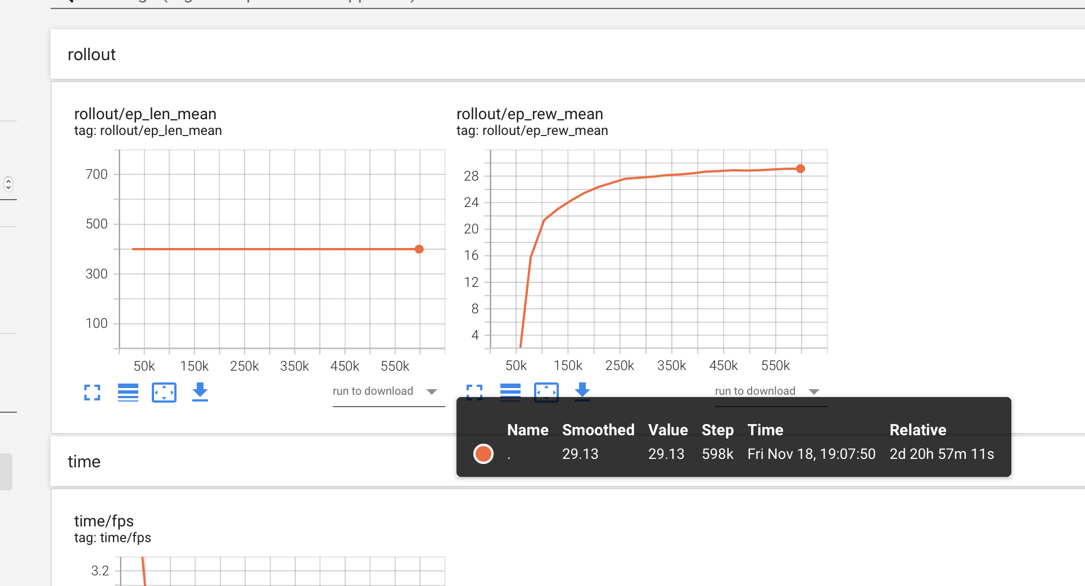
Task: Download data from the ep_rew_mean chart
Action: (582, 392)
